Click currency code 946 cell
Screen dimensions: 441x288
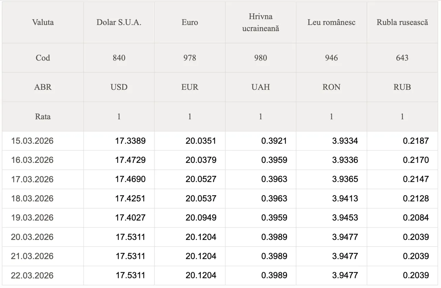click(331, 58)
